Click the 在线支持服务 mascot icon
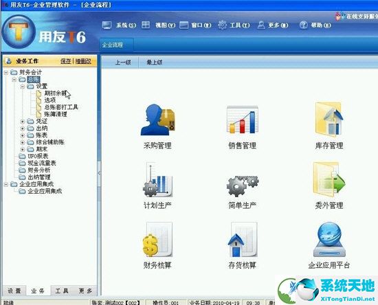The image size is (378, 305). tap(340, 16)
